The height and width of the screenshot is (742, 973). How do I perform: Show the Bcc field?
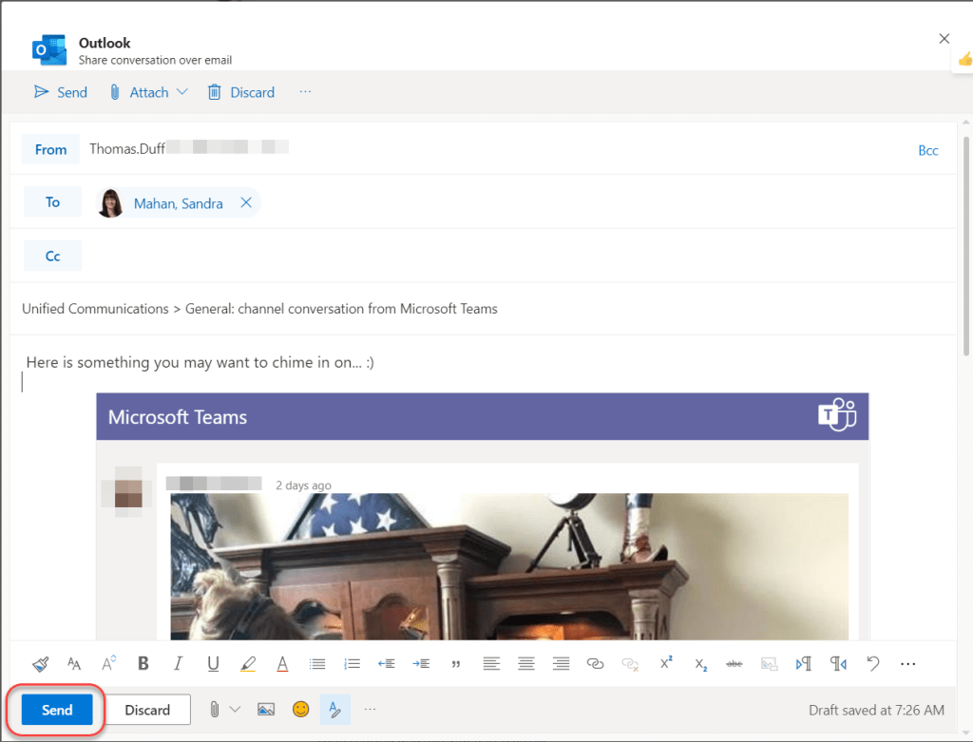[x=928, y=150]
